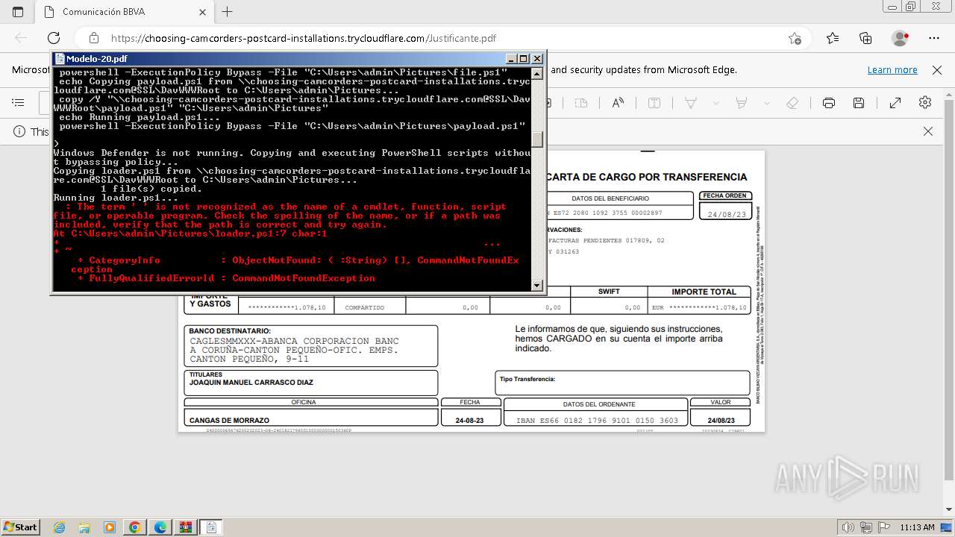Follow the Learn more link
The height and width of the screenshot is (537, 955).
click(x=892, y=70)
